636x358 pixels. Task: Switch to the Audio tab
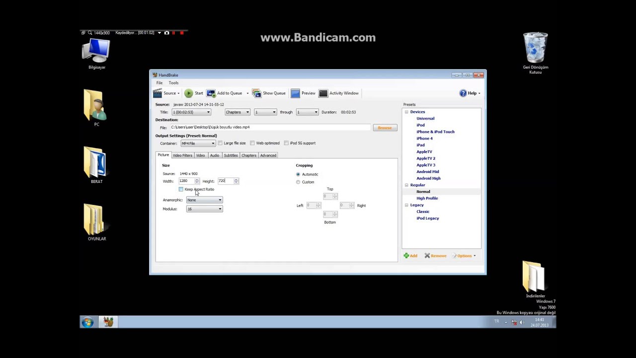tap(214, 155)
